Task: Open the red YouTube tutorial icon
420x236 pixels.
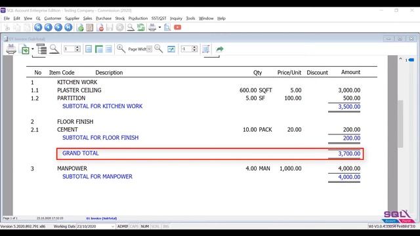Action: tap(178, 28)
